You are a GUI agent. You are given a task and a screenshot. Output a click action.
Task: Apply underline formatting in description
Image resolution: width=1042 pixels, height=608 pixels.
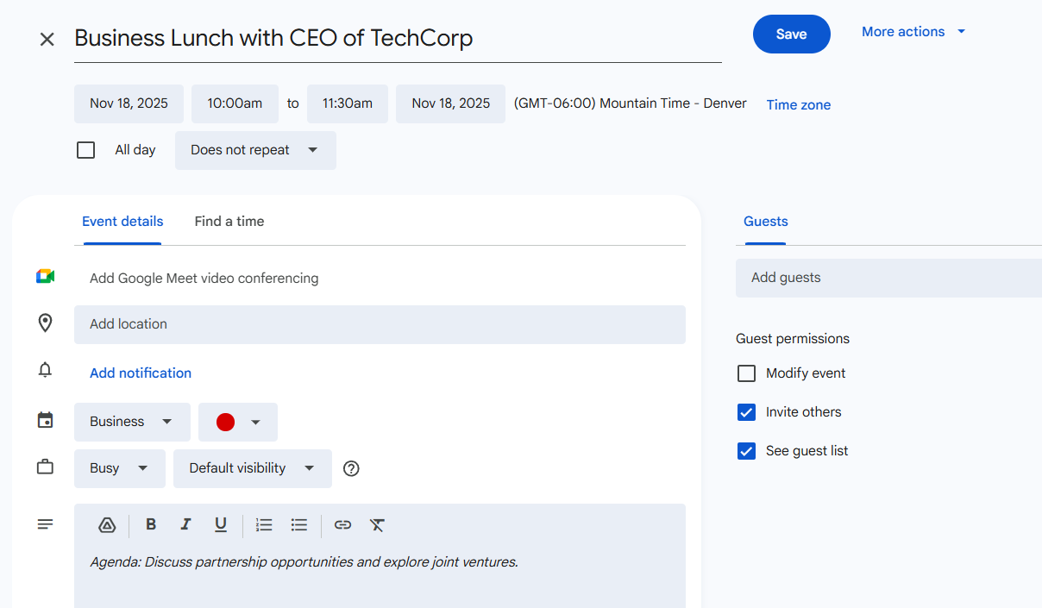point(221,524)
